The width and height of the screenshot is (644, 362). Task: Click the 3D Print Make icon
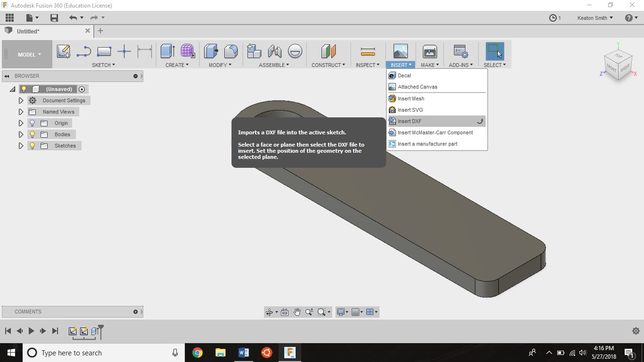pyautogui.click(x=429, y=51)
